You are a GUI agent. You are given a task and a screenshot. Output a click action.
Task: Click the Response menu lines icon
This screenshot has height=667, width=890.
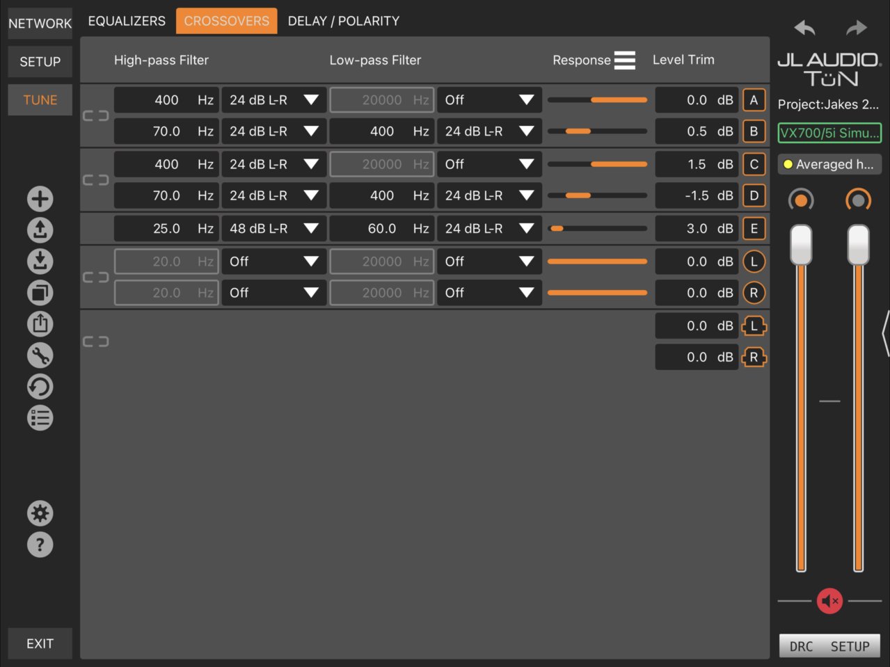624,61
